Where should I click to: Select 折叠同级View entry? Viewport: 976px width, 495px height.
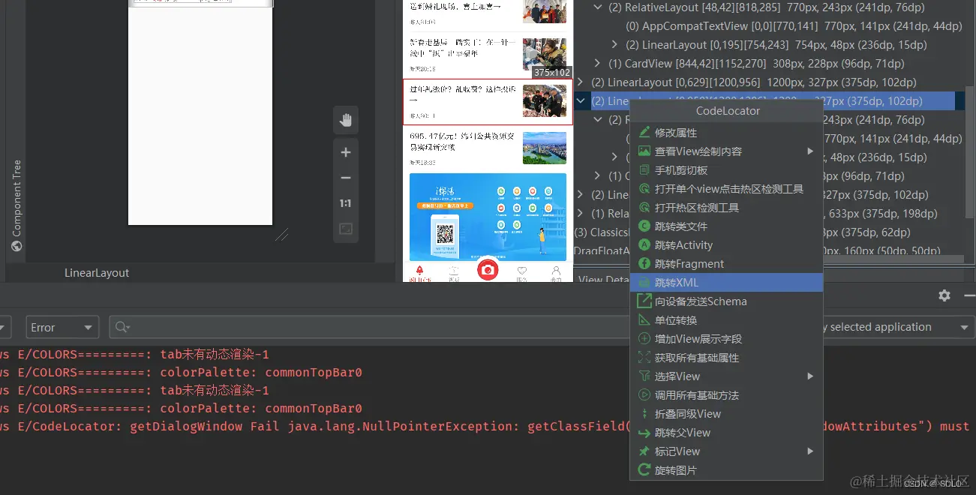point(726,414)
